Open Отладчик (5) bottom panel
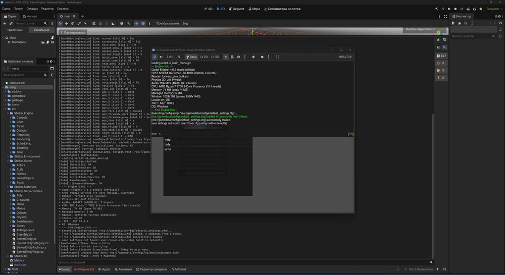Image resolution: width=505 pixels, height=275 pixels. point(84,269)
